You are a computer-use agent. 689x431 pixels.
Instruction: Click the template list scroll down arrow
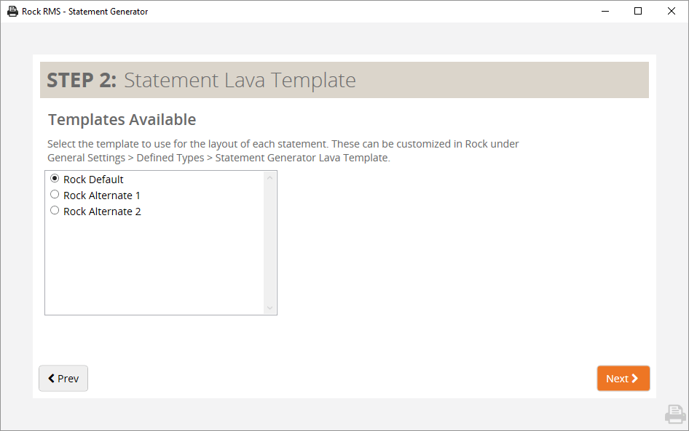click(x=269, y=307)
